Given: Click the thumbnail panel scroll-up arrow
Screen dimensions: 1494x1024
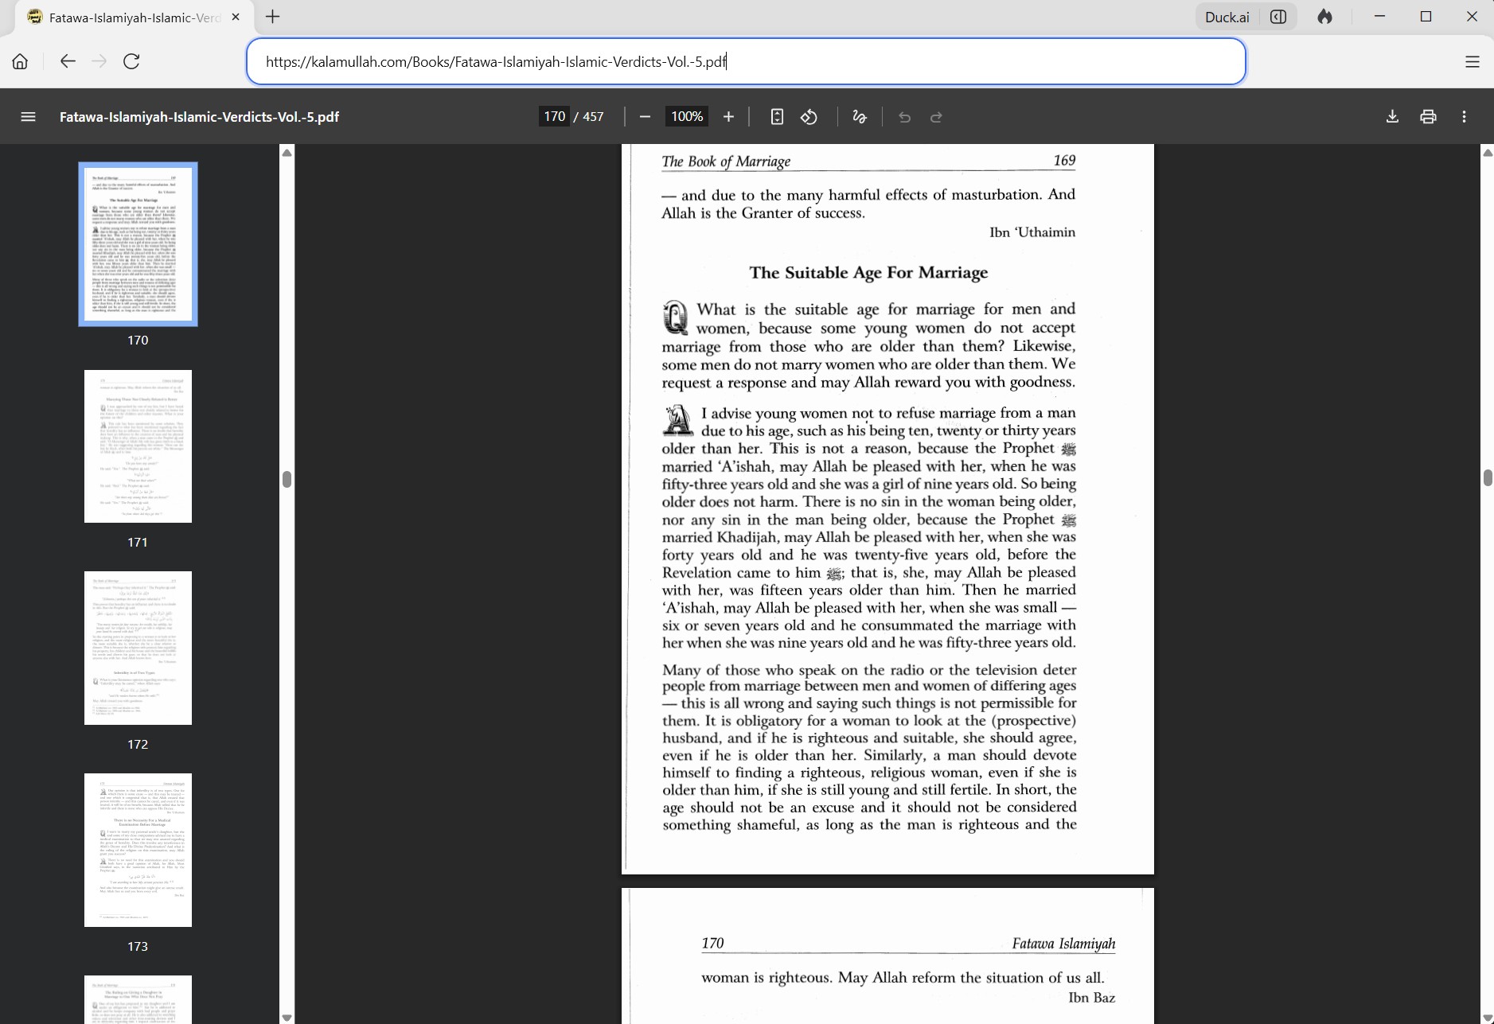Looking at the screenshot, I should [287, 152].
